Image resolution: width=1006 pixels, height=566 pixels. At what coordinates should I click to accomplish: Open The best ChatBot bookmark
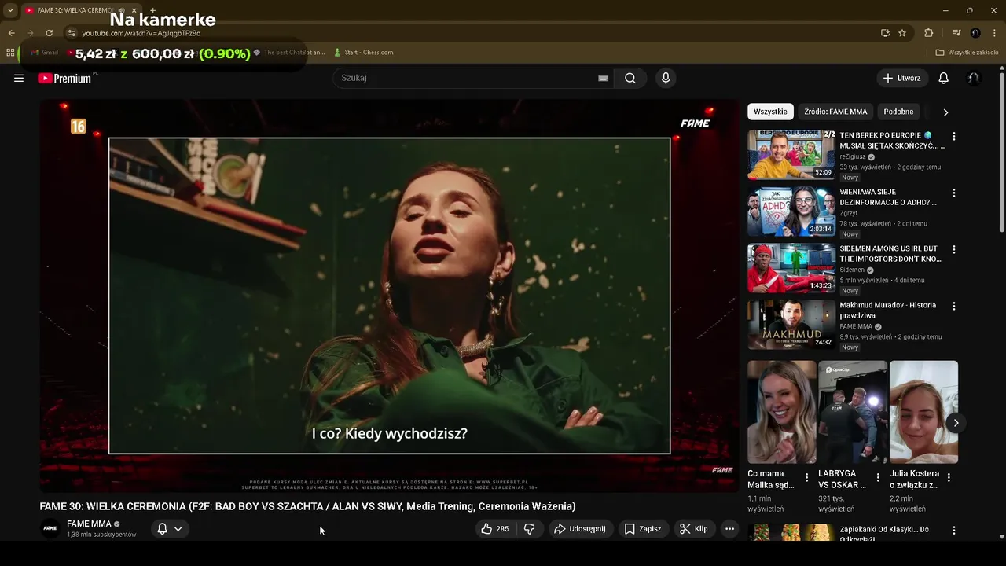[x=289, y=53]
